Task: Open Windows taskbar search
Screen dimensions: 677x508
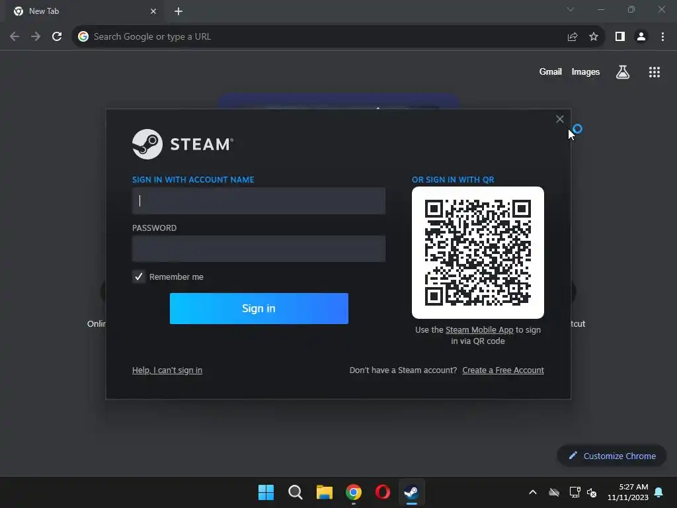Action: coord(296,492)
